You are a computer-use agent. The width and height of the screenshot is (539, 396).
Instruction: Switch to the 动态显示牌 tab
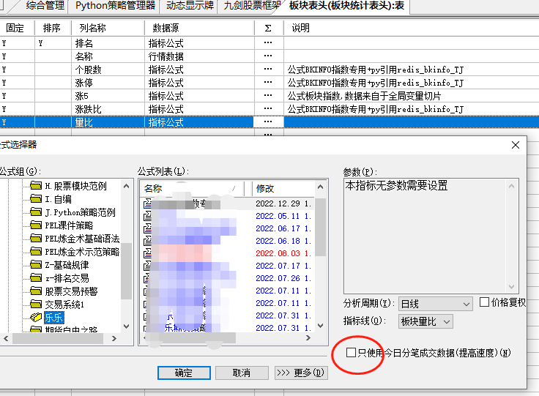[x=190, y=6]
